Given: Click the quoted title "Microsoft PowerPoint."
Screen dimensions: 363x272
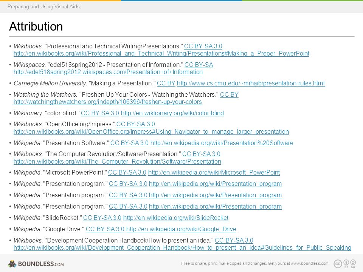Looking at the screenshot, I should (x=75, y=173).
